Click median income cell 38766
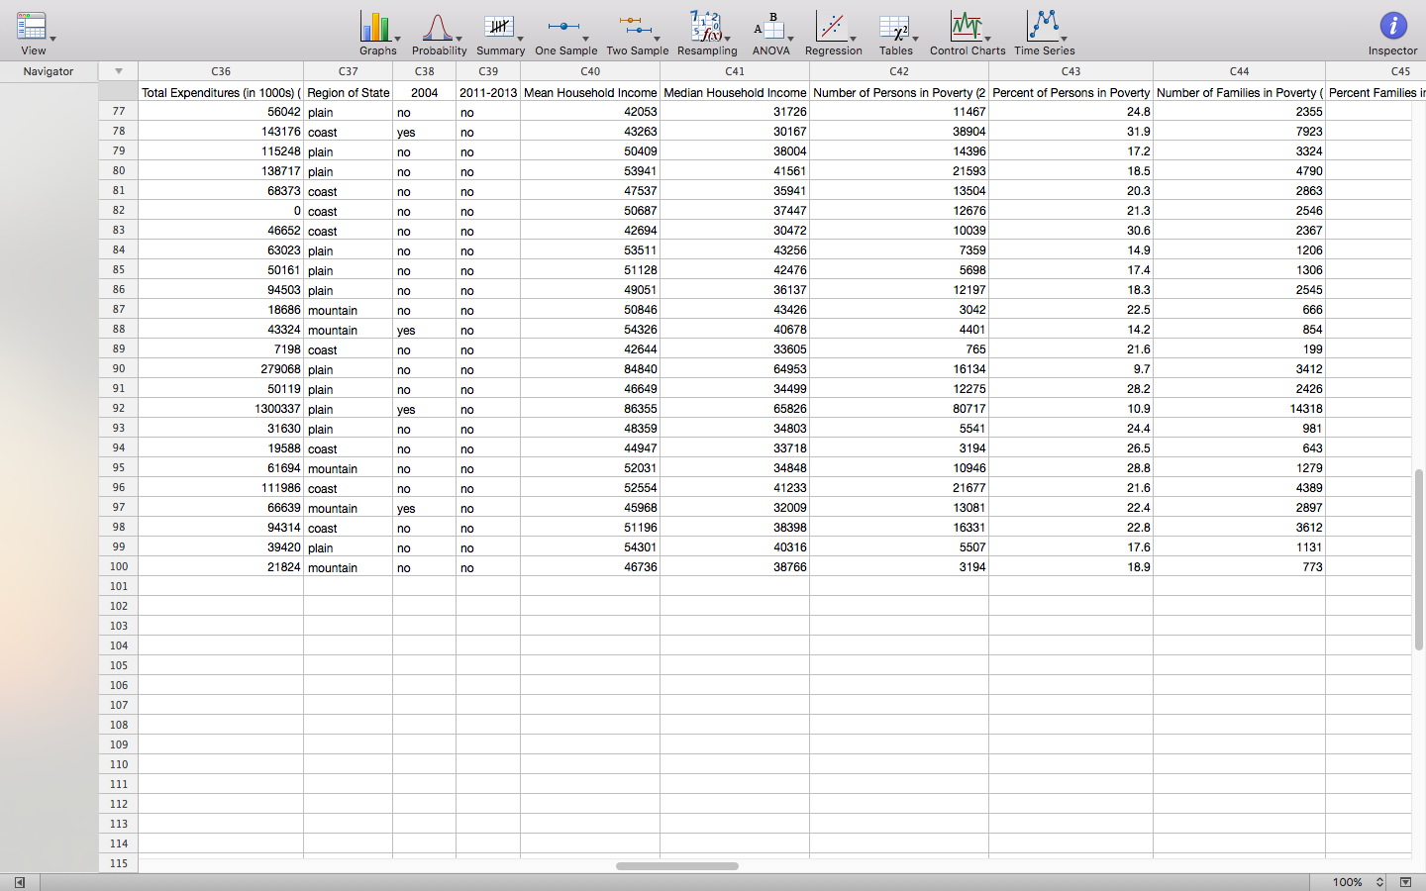 coord(735,567)
